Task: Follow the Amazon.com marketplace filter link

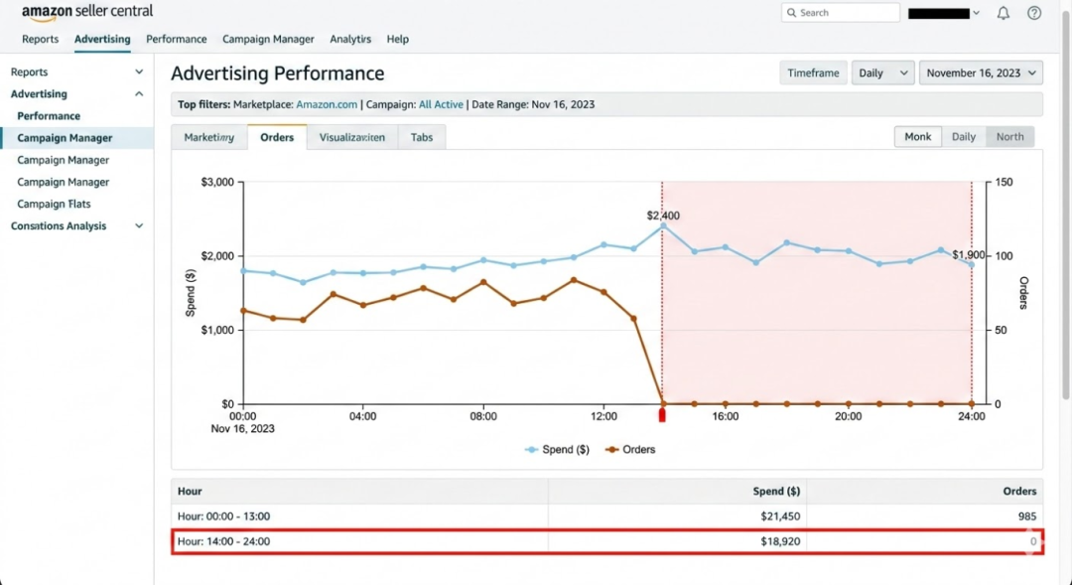Action: click(x=327, y=104)
